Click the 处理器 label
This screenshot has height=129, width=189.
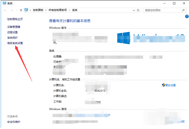click(58, 57)
